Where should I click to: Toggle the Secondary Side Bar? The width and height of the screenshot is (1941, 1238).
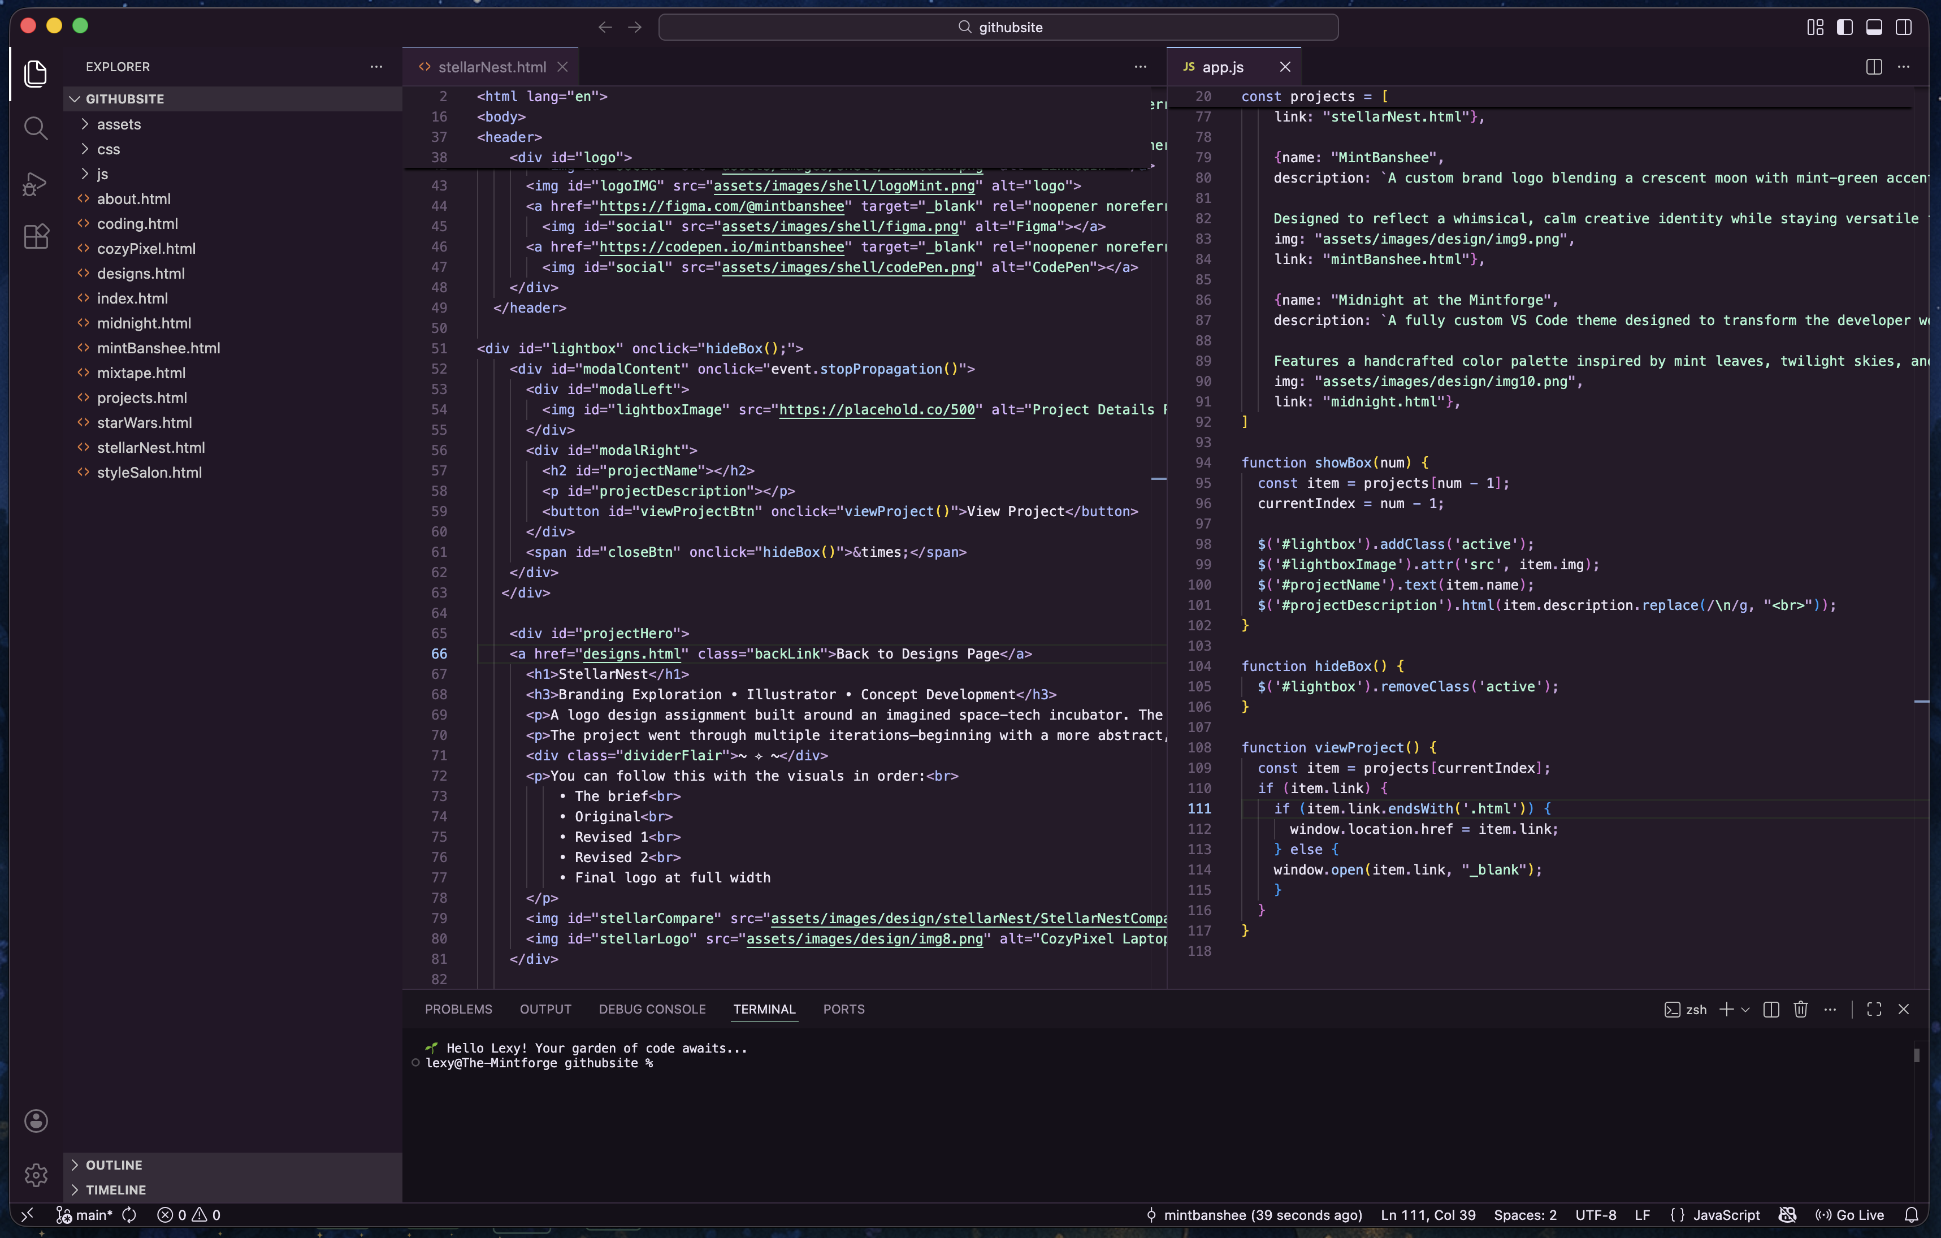1904,27
